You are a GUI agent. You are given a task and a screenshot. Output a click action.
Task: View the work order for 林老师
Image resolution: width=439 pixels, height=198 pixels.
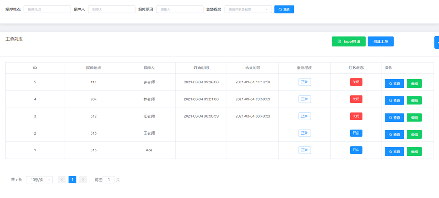[x=394, y=100]
